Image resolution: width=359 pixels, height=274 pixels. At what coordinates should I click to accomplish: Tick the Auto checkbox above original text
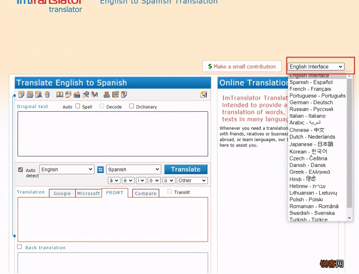tap(78, 106)
